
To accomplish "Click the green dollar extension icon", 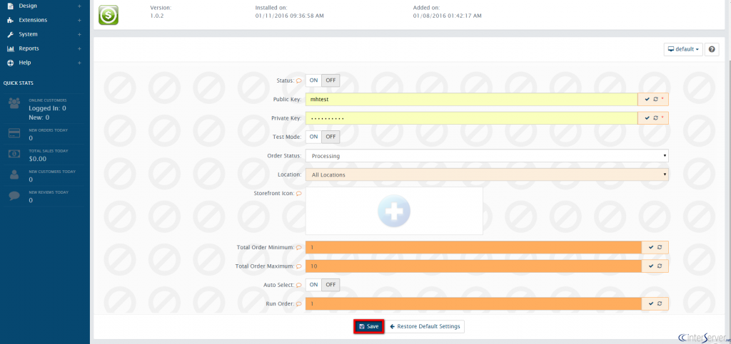I will pos(109,16).
